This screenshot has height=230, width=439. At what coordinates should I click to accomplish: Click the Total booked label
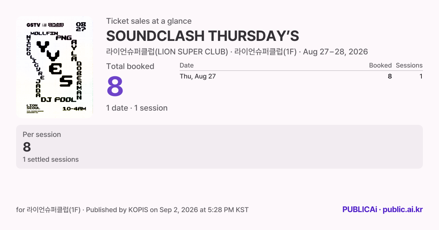130,66
